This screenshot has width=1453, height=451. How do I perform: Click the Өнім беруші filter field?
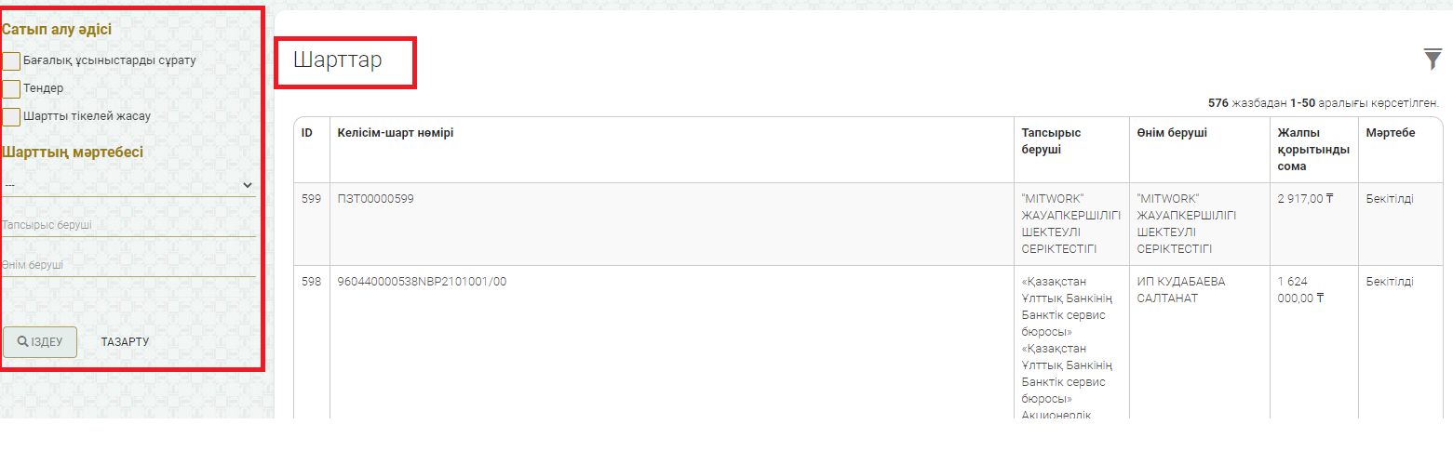(128, 265)
